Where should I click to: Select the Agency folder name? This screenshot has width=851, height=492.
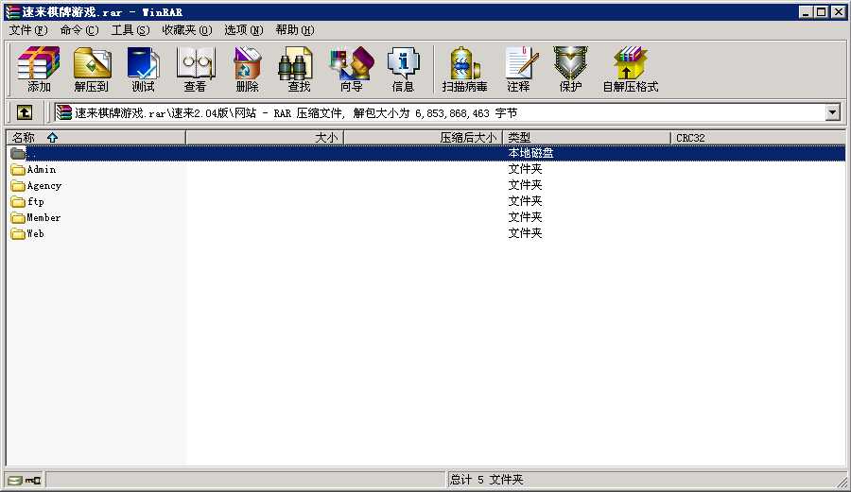pyautogui.click(x=43, y=186)
